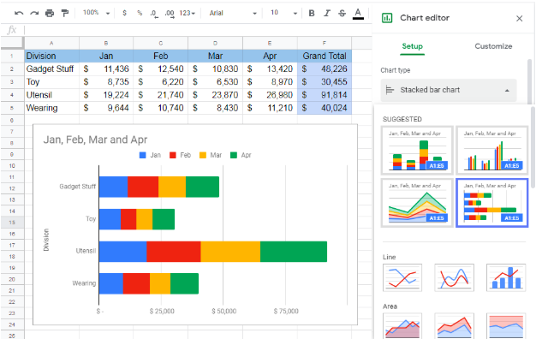Select the stacked area chart icon

tap(454, 325)
